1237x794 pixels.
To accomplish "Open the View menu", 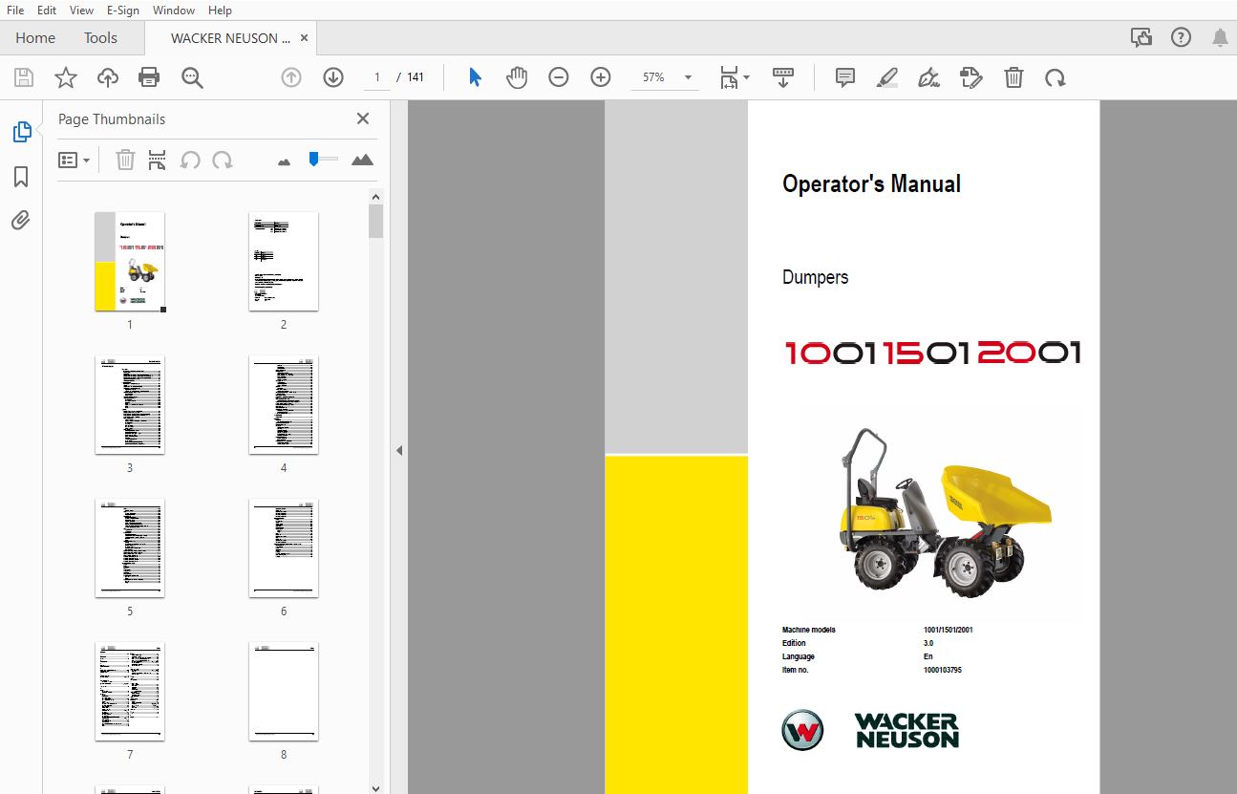I will coord(82,10).
